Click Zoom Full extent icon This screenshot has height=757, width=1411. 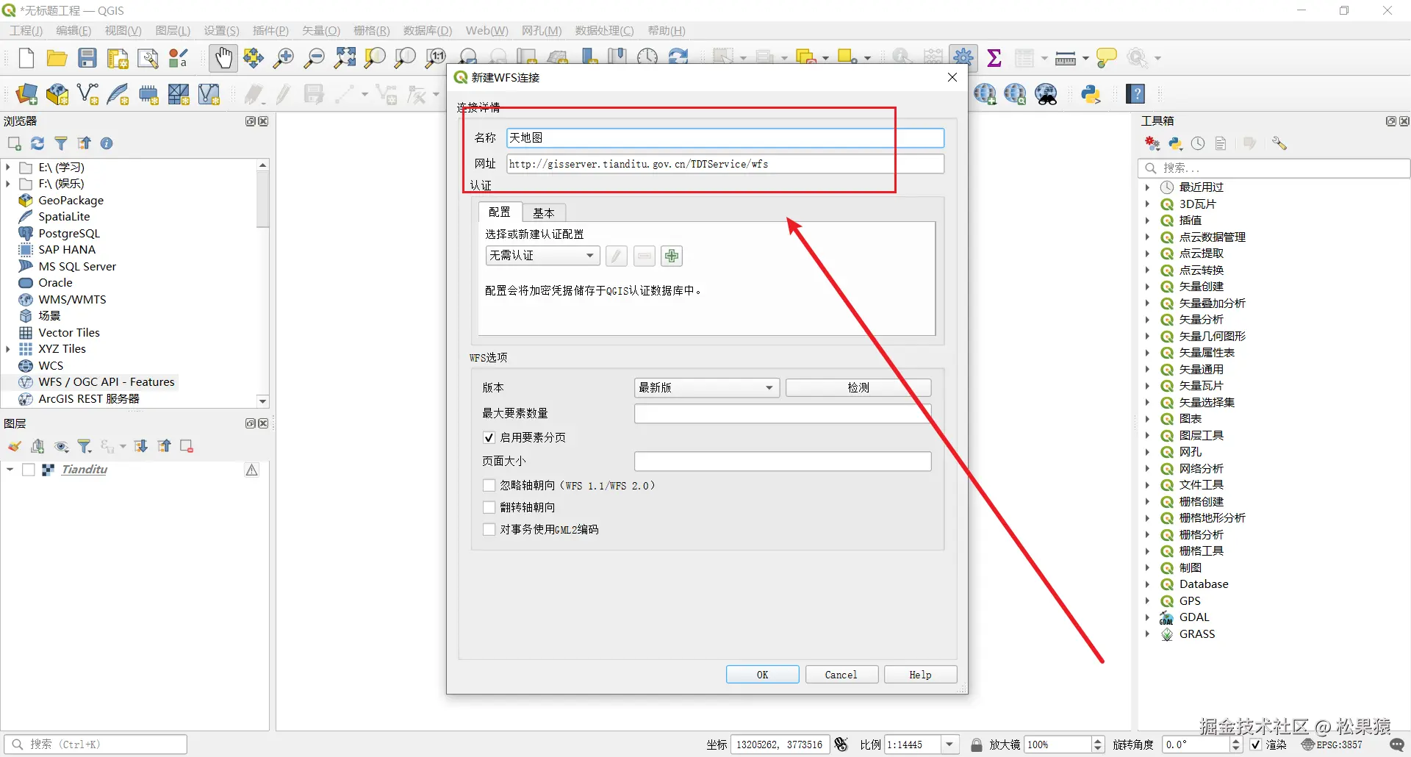click(x=345, y=58)
